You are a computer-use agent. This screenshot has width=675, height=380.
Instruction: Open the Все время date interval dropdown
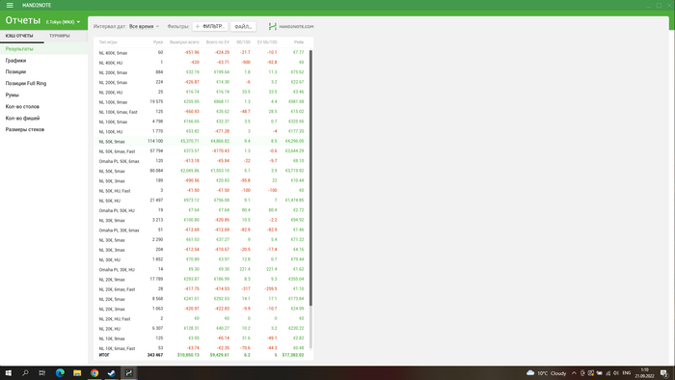[x=144, y=27]
